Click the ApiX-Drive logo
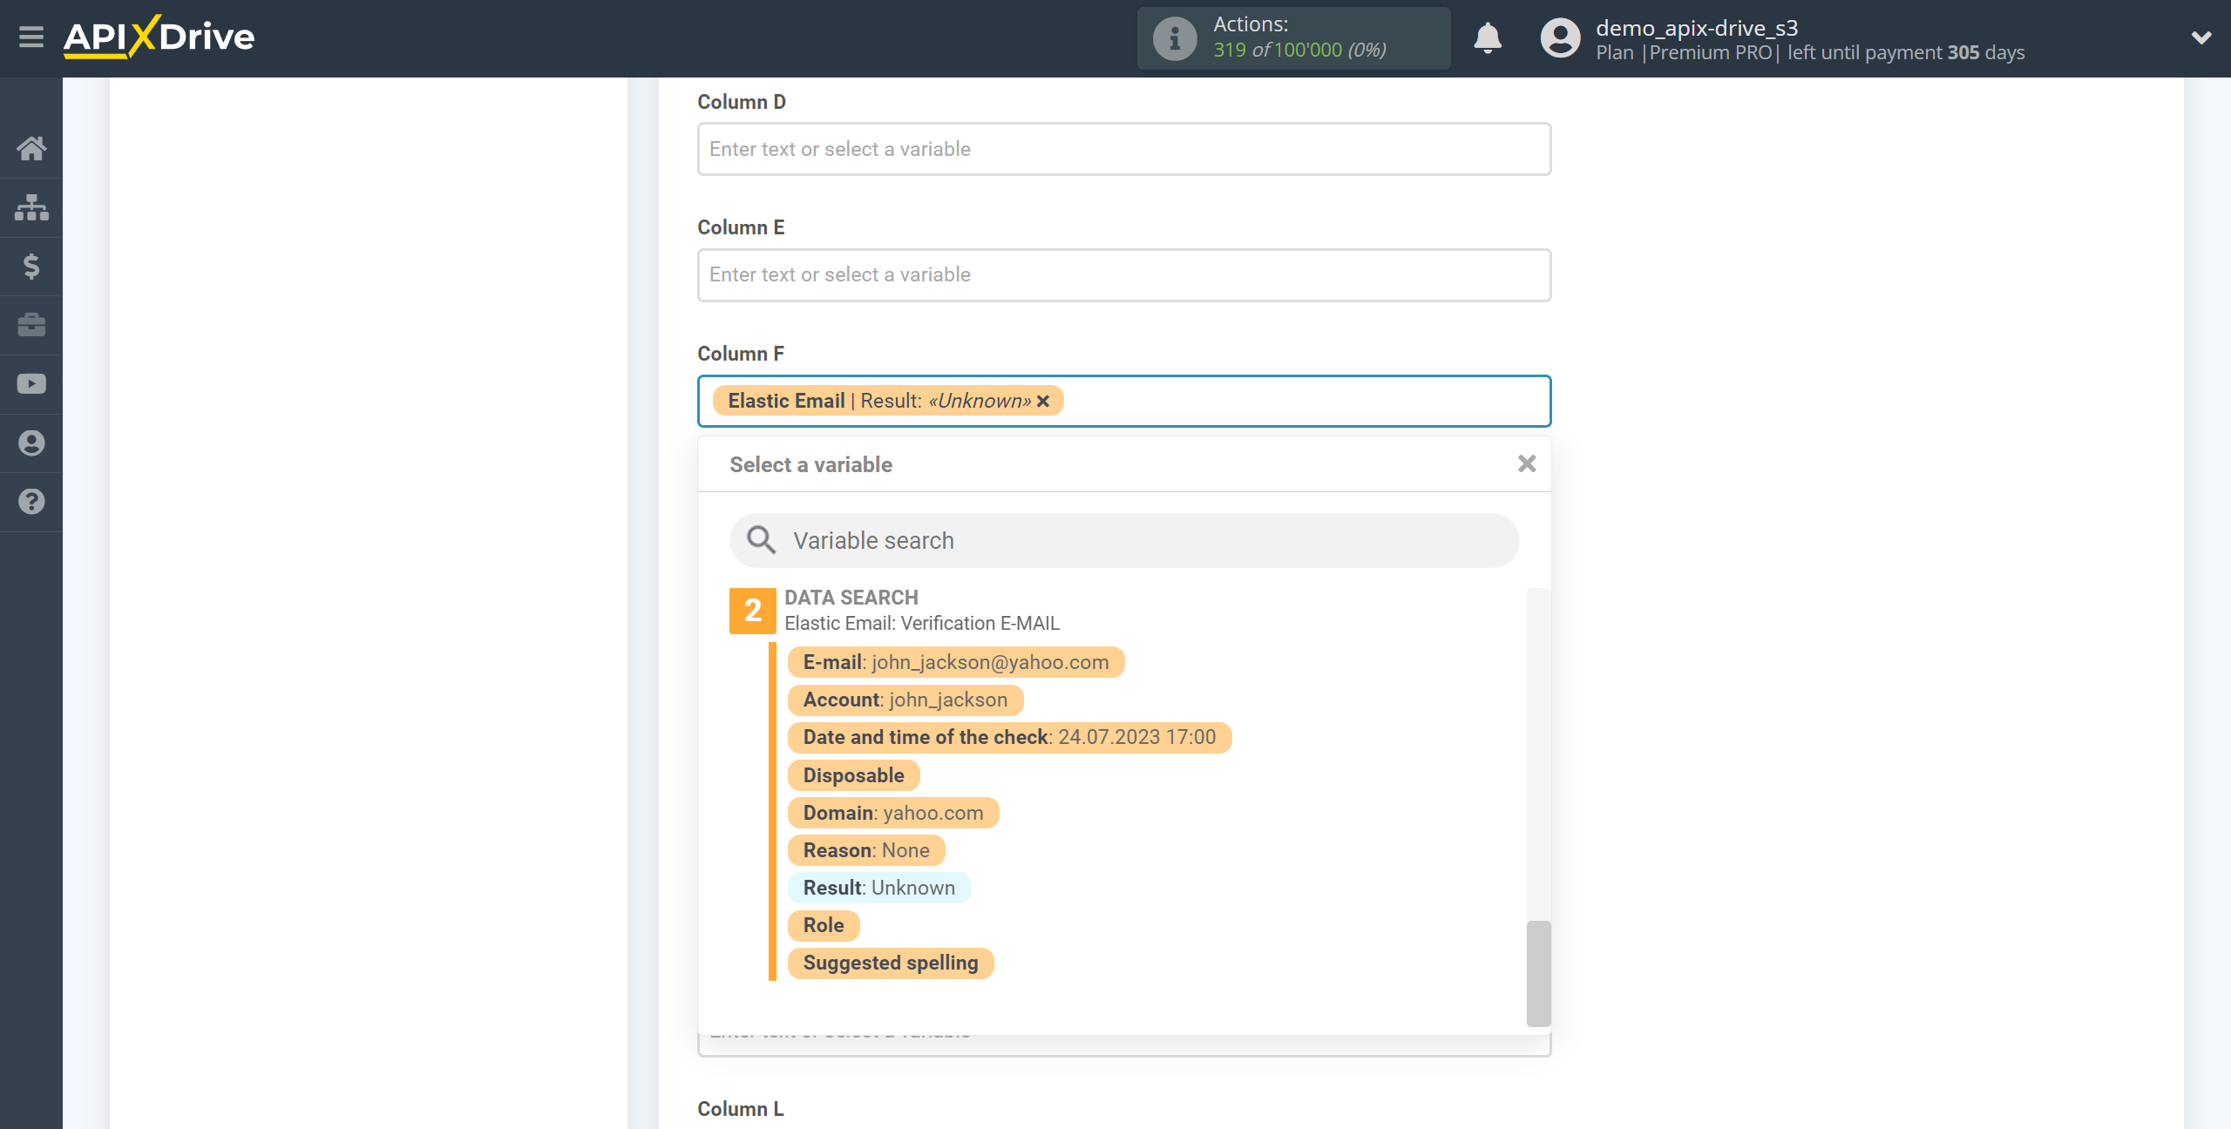 [159, 37]
